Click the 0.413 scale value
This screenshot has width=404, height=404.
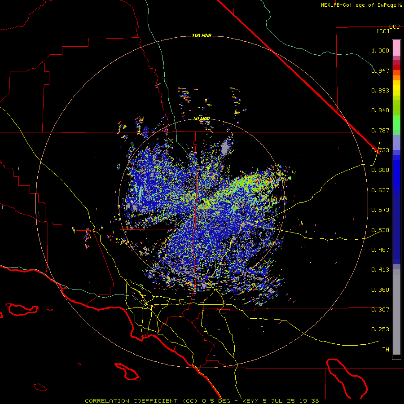(380, 270)
